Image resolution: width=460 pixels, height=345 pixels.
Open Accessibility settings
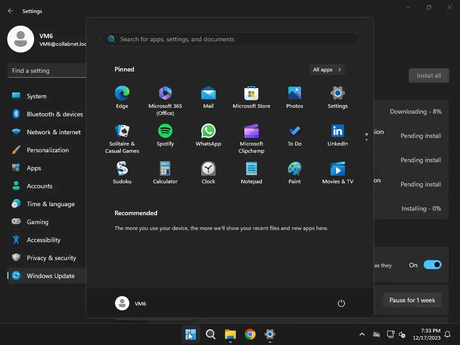click(47, 240)
